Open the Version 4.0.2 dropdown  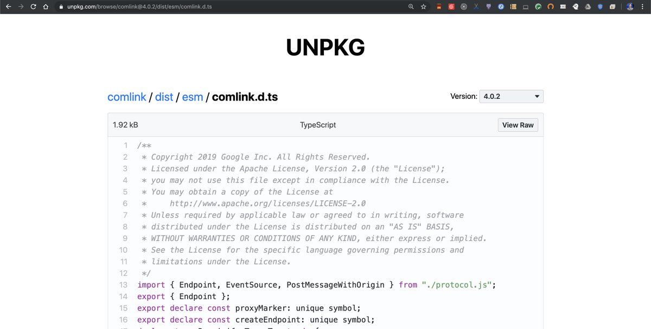pos(512,96)
